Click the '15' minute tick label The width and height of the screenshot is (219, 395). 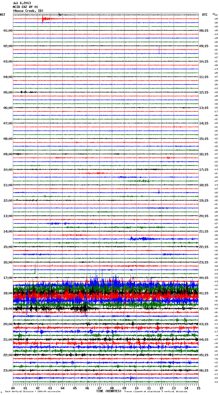click(198, 388)
